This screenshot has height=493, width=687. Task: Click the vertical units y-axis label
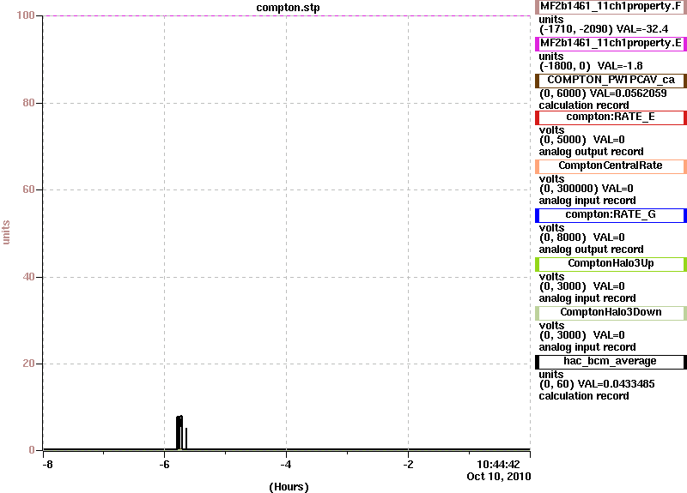tap(6, 232)
